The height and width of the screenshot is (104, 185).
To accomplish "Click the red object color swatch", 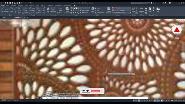I will (x=116, y=8).
